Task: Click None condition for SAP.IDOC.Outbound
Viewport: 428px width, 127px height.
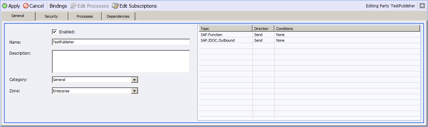Action: (x=280, y=40)
